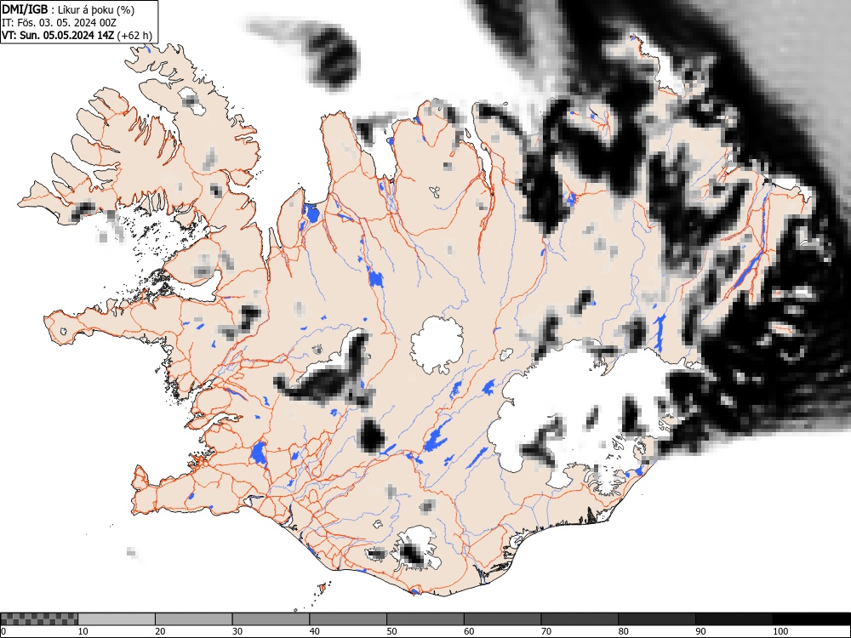This screenshot has height=638, width=851.
Task: Click the legend label '50'
Action: [391, 631]
